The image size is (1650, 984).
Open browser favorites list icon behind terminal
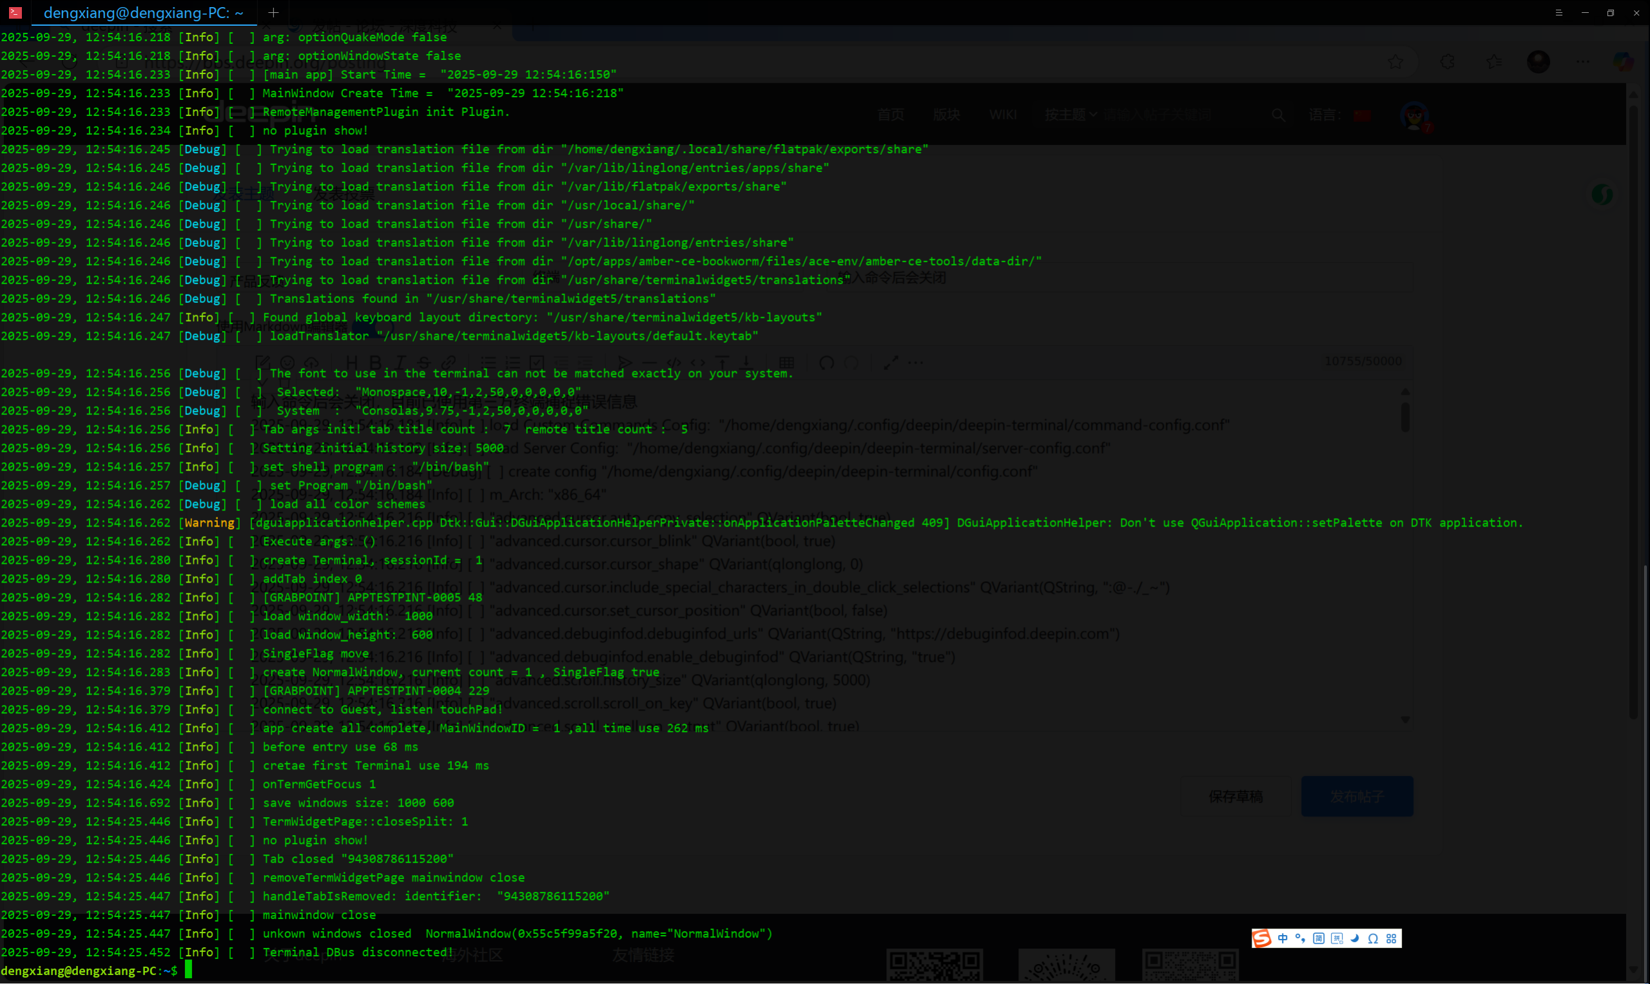[x=1494, y=62]
